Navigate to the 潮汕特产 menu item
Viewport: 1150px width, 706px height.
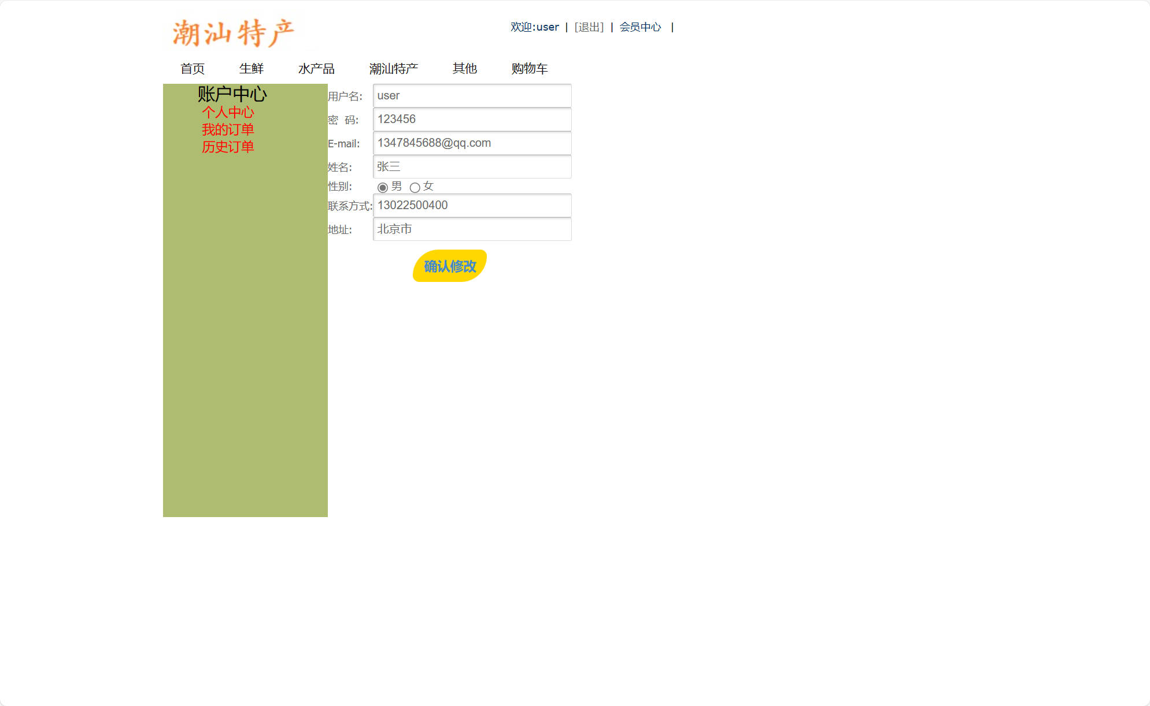(x=394, y=68)
